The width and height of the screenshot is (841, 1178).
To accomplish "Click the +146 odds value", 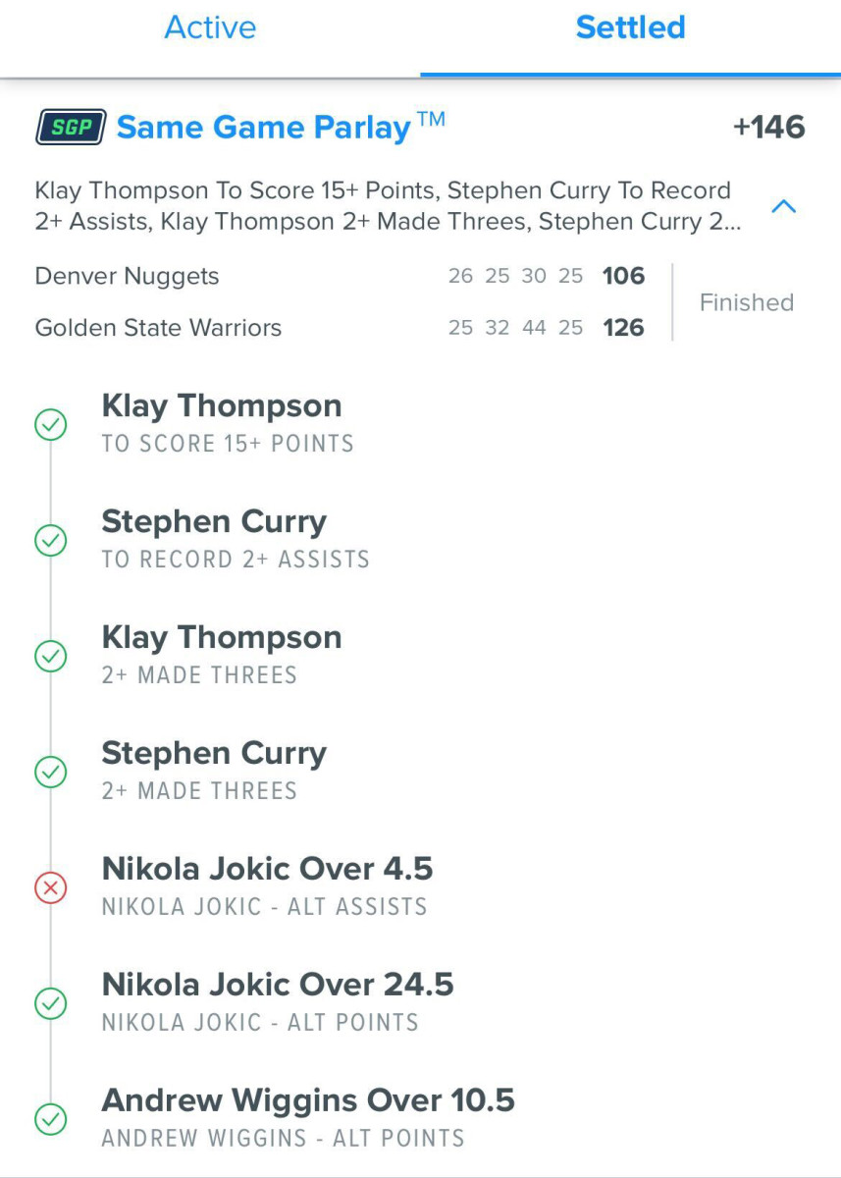I will tap(768, 128).
